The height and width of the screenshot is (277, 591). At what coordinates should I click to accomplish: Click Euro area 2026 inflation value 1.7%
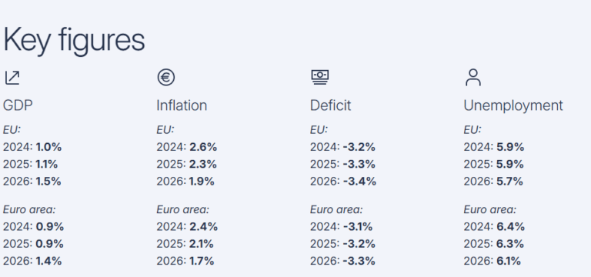(x=202, y=261)
